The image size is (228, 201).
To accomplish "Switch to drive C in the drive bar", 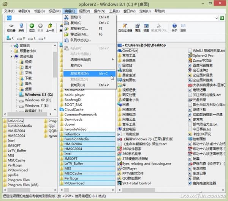I will click(11, 38).
